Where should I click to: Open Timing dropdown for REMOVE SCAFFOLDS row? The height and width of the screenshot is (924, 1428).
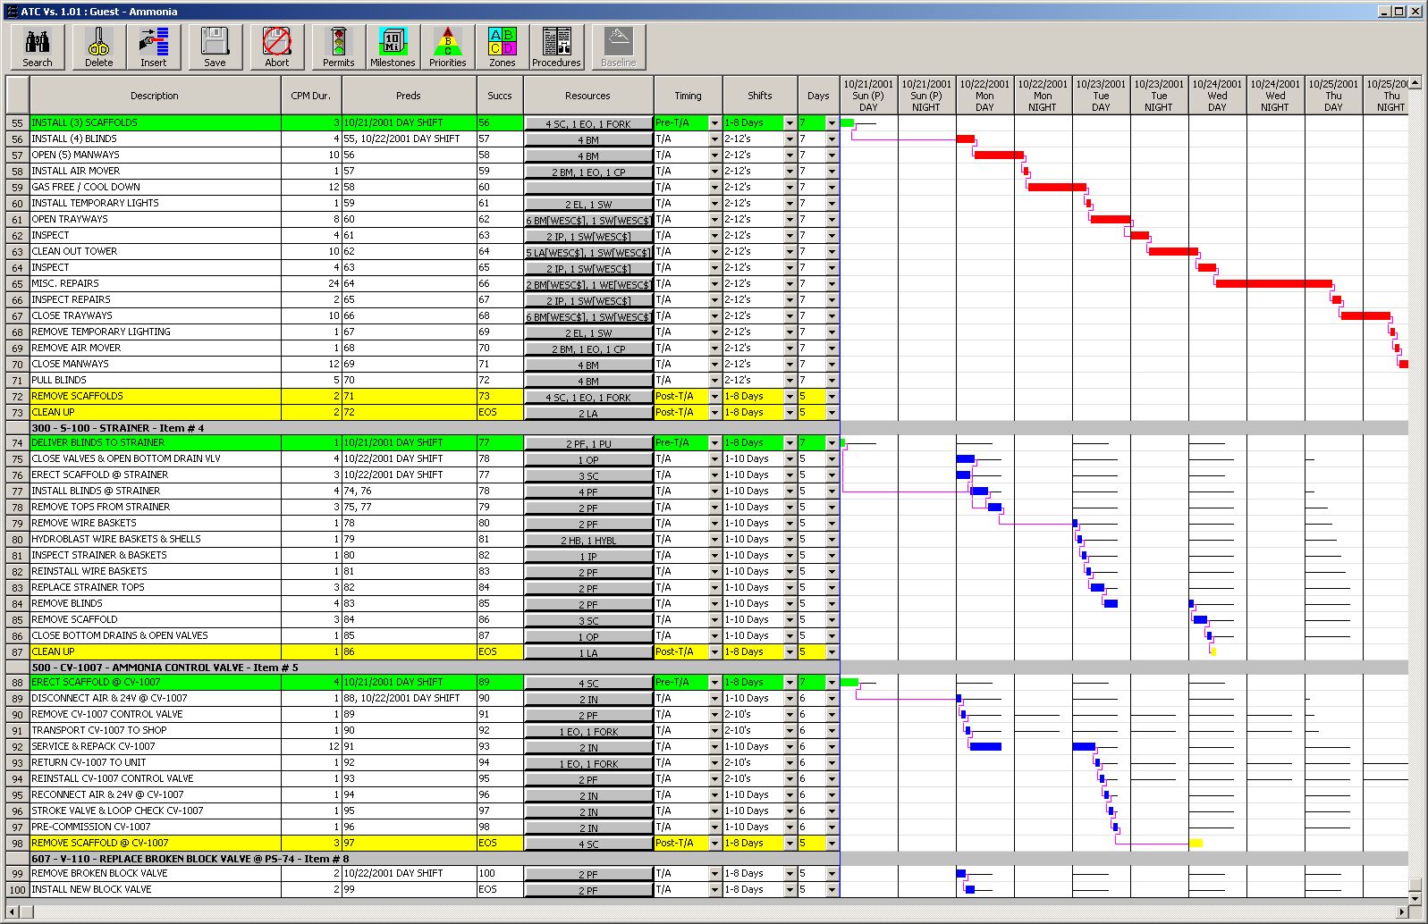point(714,397)
